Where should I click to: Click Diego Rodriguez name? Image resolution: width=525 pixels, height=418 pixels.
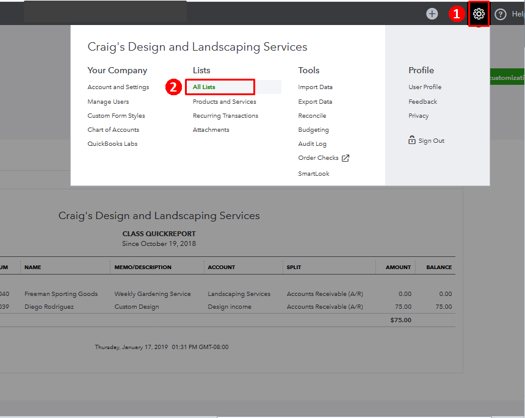pyautogui.click(x=49, y=306)
